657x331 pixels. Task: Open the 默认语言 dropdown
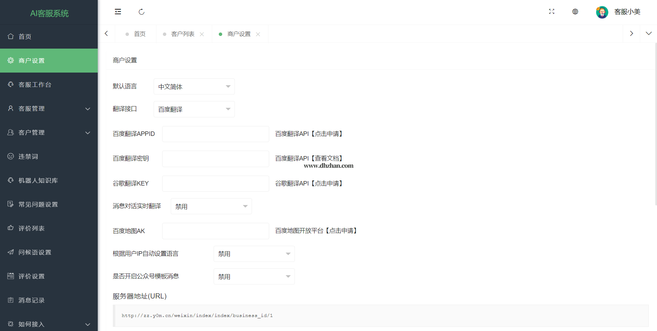click(194, 87)
